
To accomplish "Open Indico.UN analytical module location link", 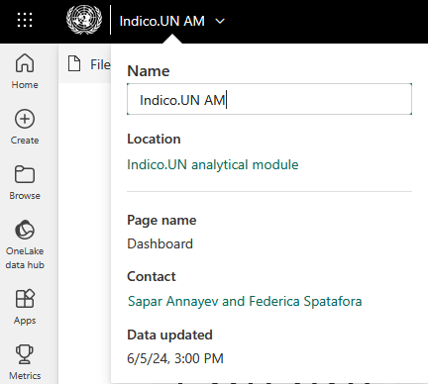I will pos(213,164).
